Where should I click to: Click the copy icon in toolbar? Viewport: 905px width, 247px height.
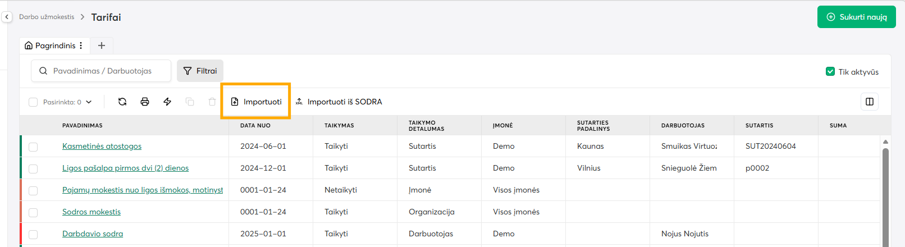point(190,102)
